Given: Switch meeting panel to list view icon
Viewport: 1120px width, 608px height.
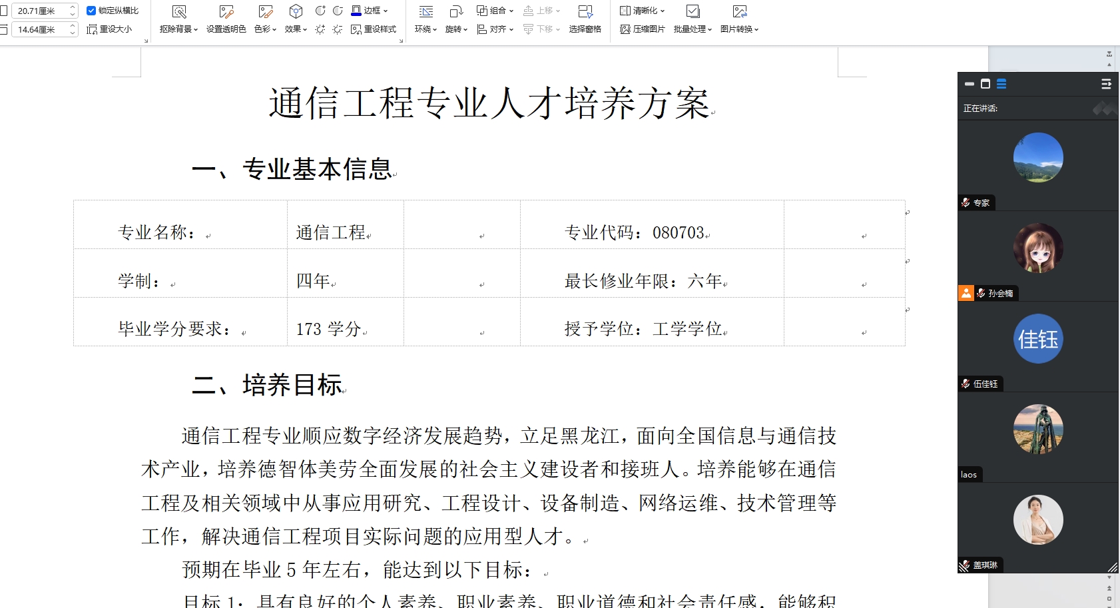Looking at the screenshot, I should pos(1001,84).
